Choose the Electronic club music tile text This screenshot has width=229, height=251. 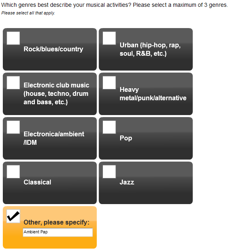pos(56,94)
